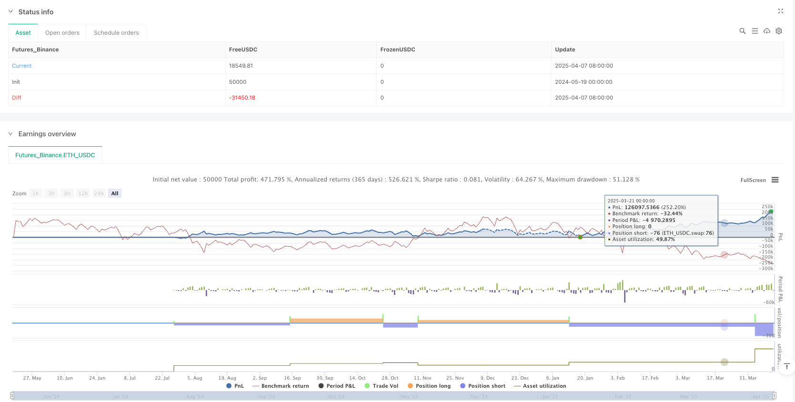Click the collapse fullscreen icon at top right
This screenshot has height=402, width=795.
pos(781,11)
